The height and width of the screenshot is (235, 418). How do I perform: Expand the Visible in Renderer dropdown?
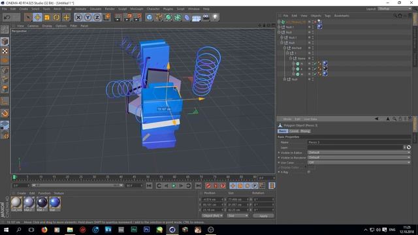[359, 157]
